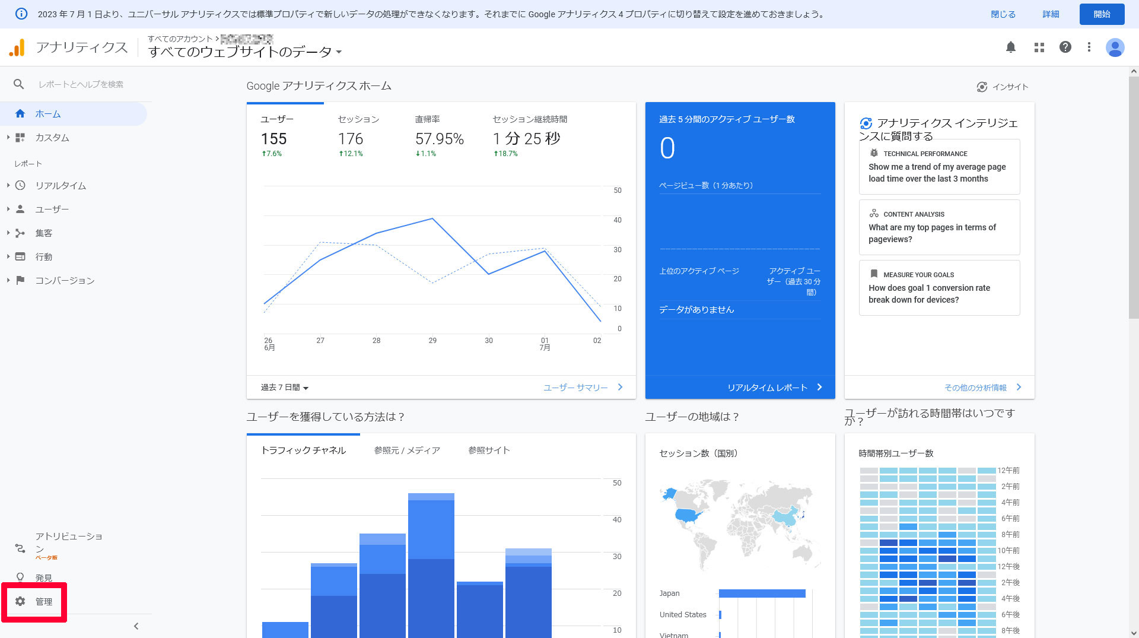
Task: Click the 発見 lightbulb icon
Action: click(20, 577)
